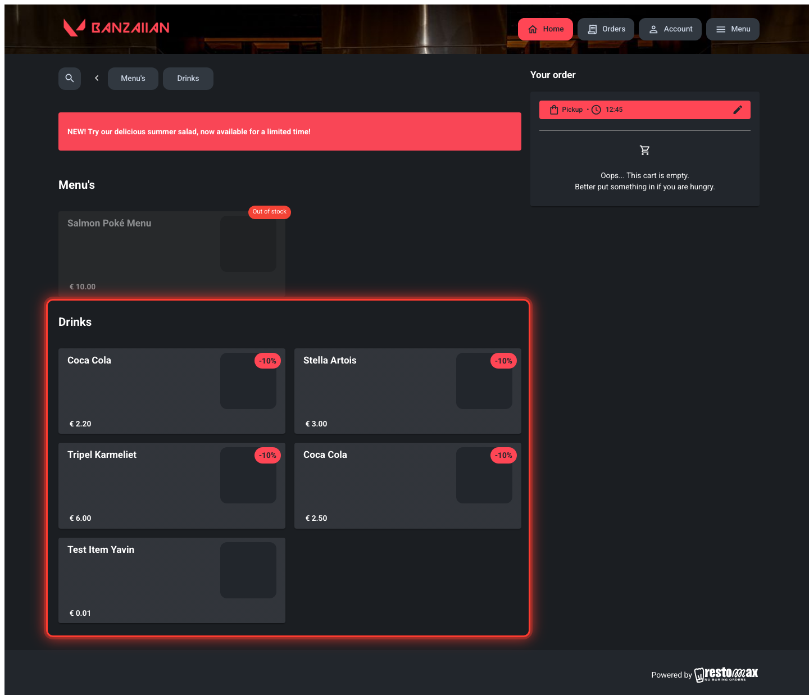Open the hamburger Menu button
Screen dimensions: 809x695
coord(733,29)
